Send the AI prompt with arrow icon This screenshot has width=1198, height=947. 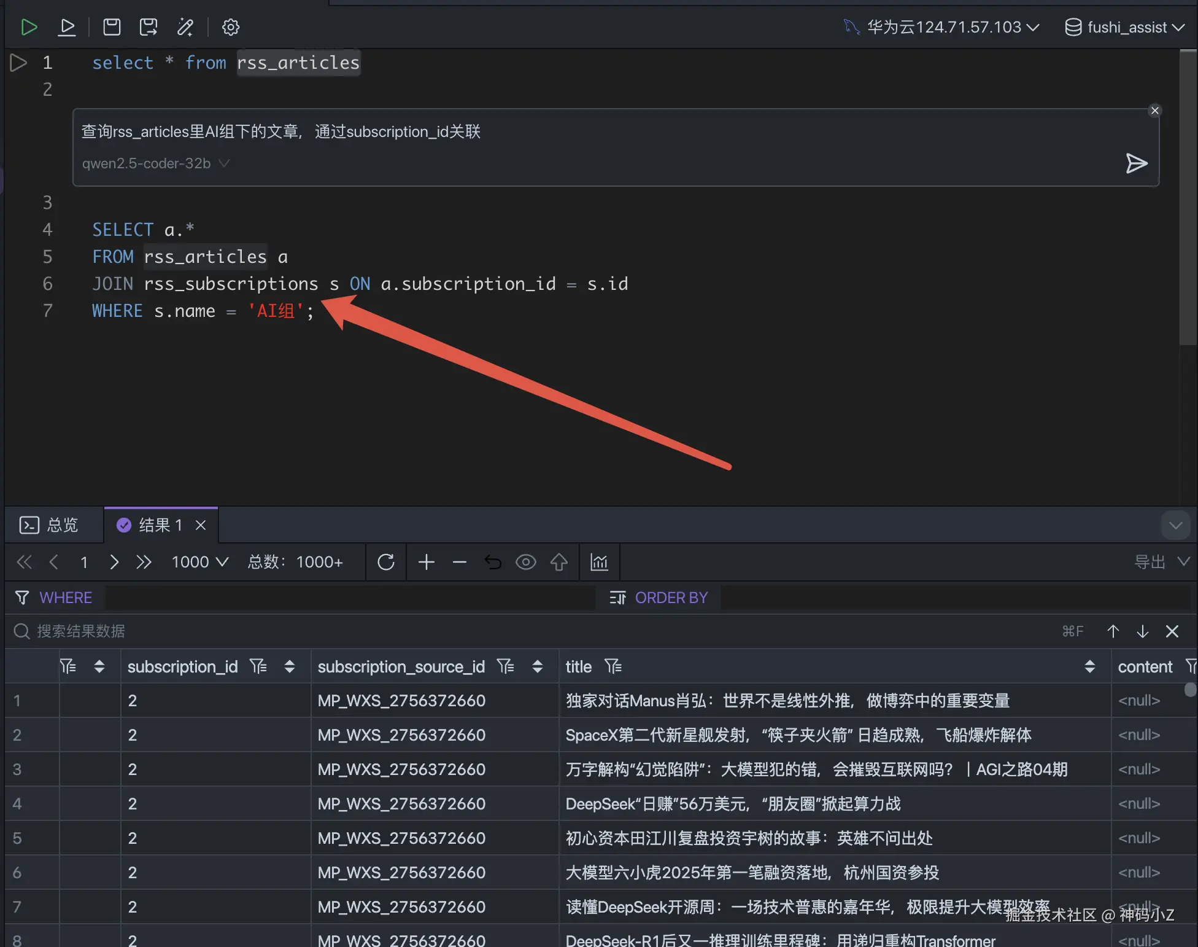tap(1136, 163)
